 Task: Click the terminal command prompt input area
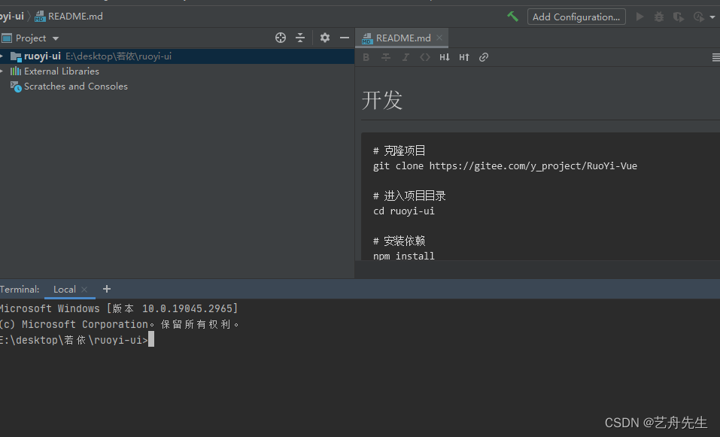point(150,339)
